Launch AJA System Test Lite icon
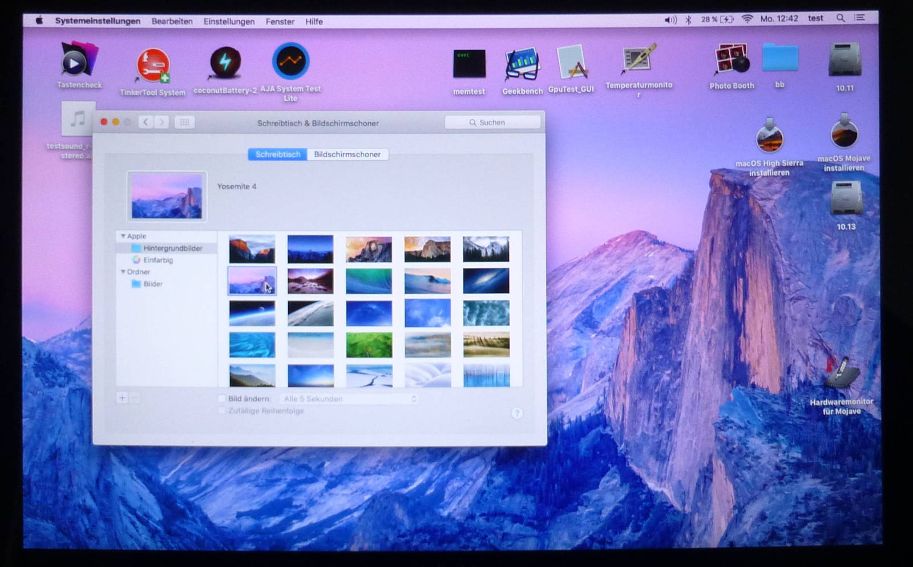The width and height of the screenshot is (913, 567). 290,61
